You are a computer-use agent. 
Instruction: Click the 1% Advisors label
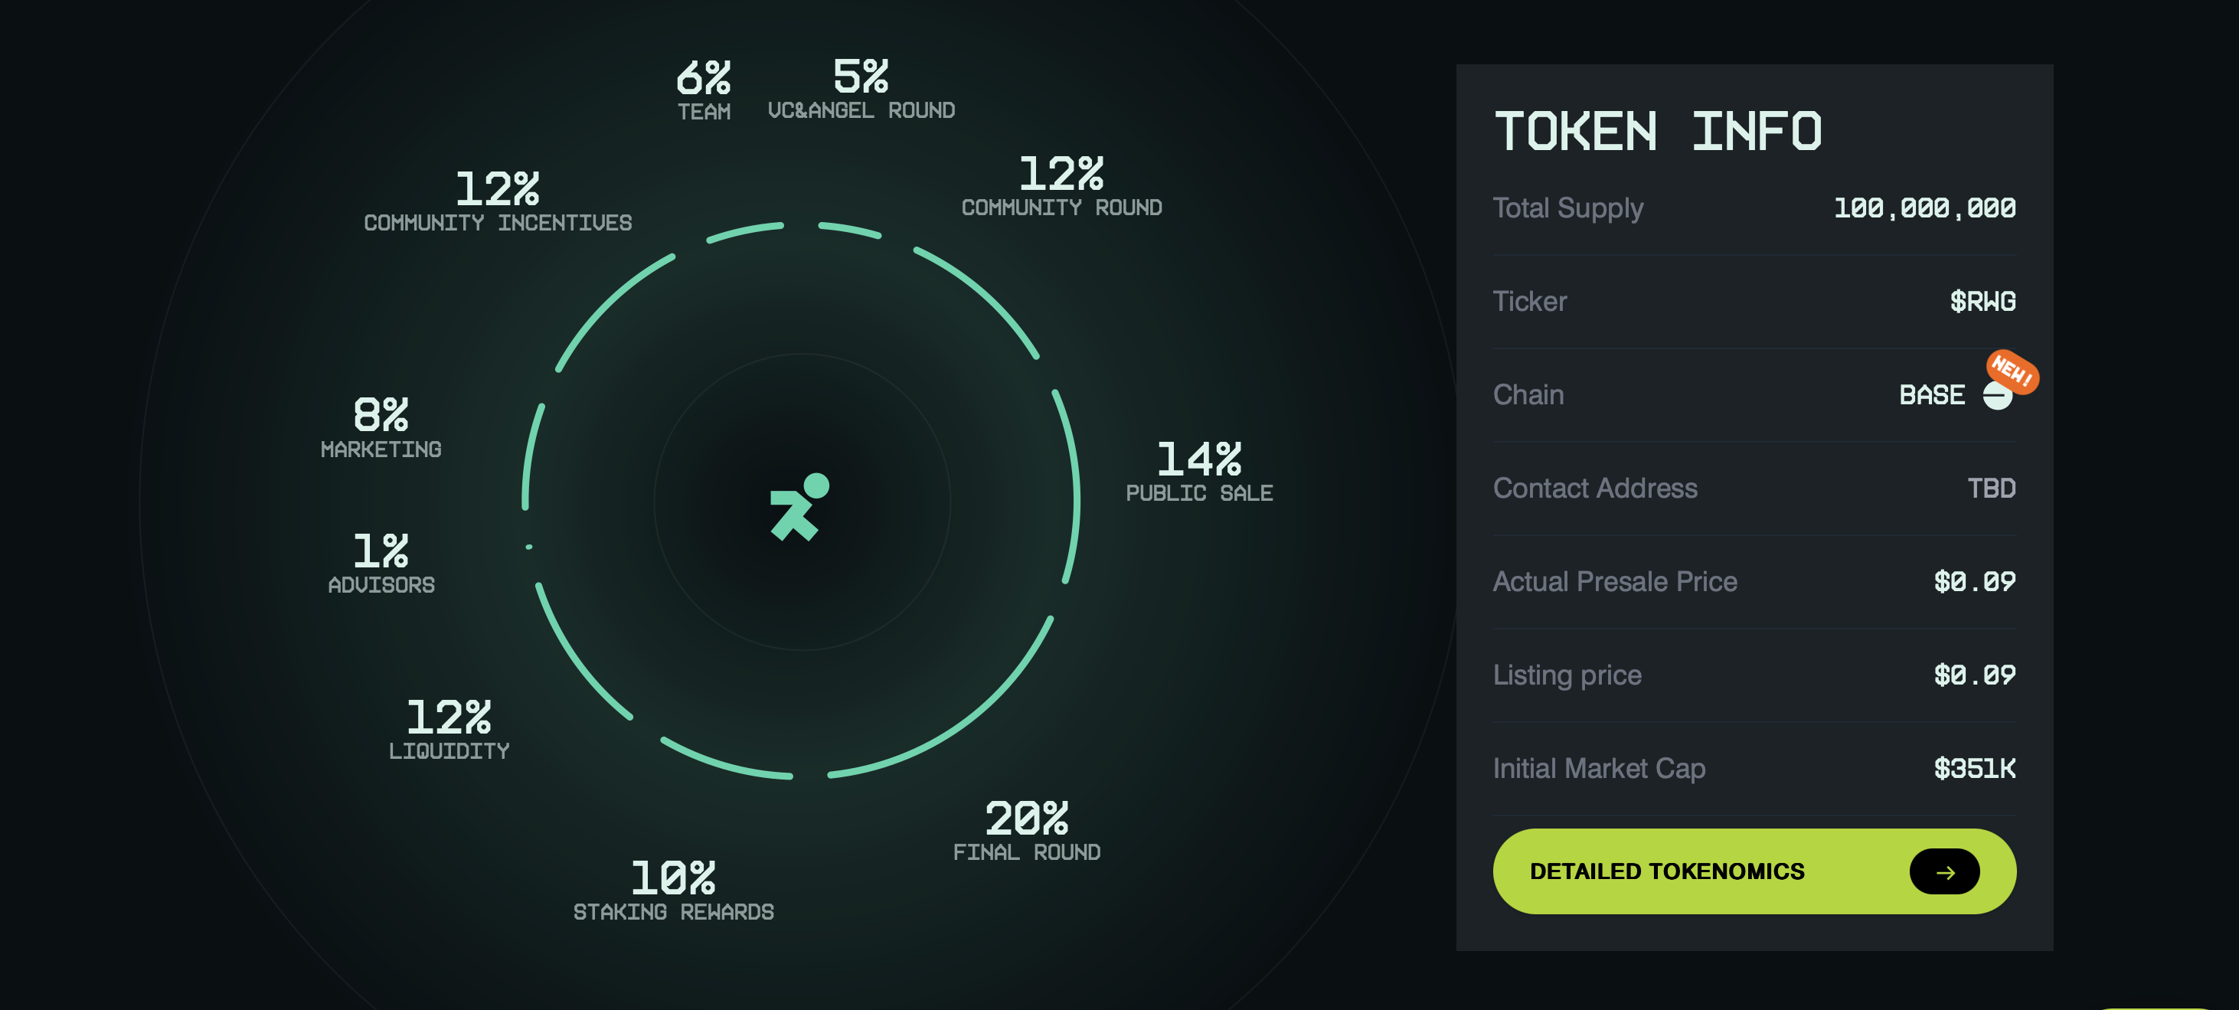tap(381, 564)
